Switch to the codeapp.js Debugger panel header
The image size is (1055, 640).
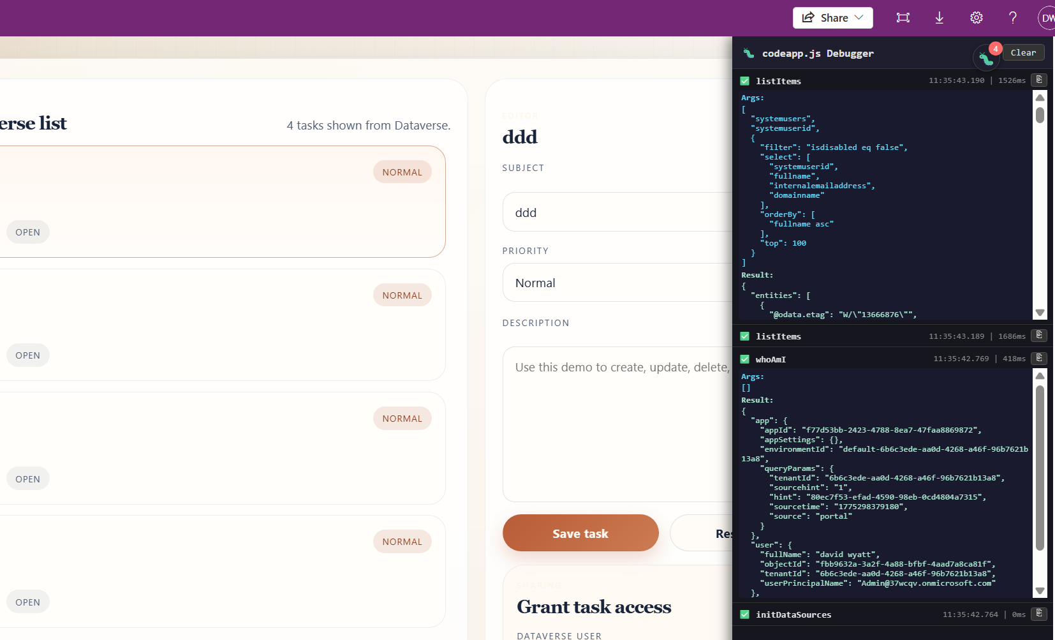[x=818, y=53]
